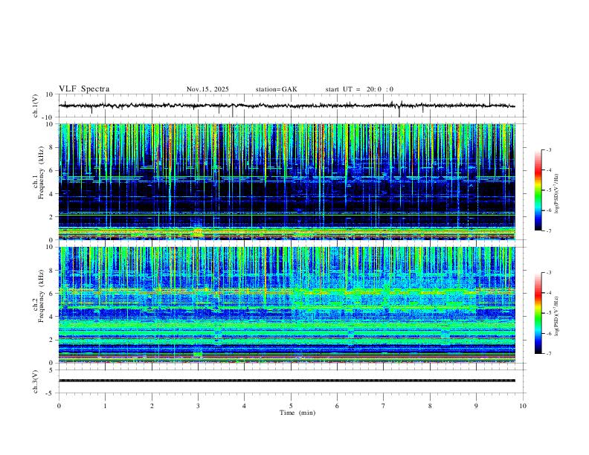Click the ch.3 flat voltage trace
589x455 pixels.
pyautogui.click(x=286, y=381)
